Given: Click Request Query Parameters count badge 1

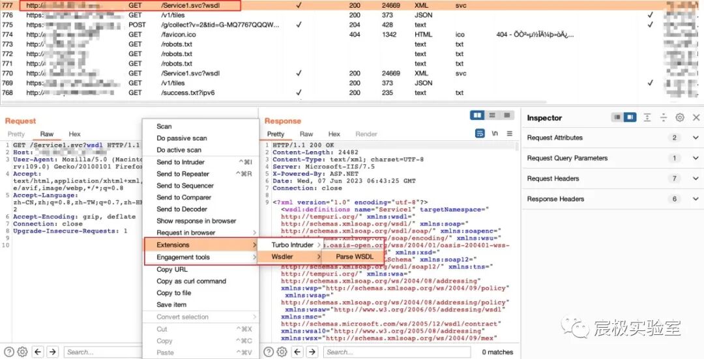Looking at the screenshot, I should (x=674, y=158).
